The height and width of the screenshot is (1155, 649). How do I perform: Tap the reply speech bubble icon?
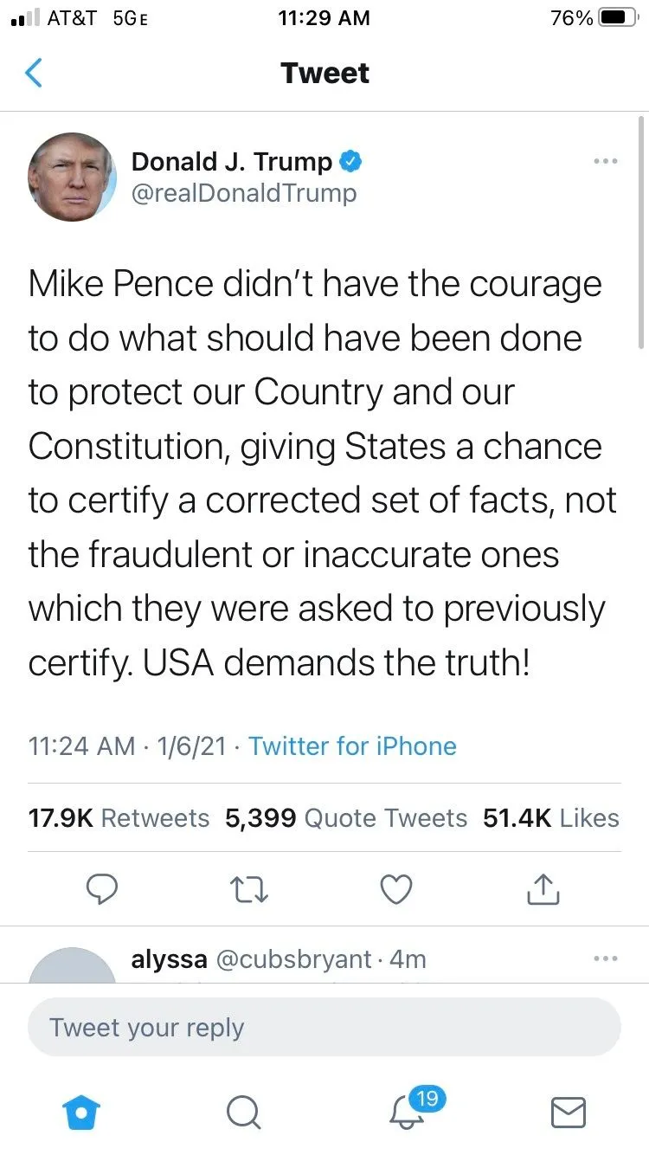click(x=103, y=889)
